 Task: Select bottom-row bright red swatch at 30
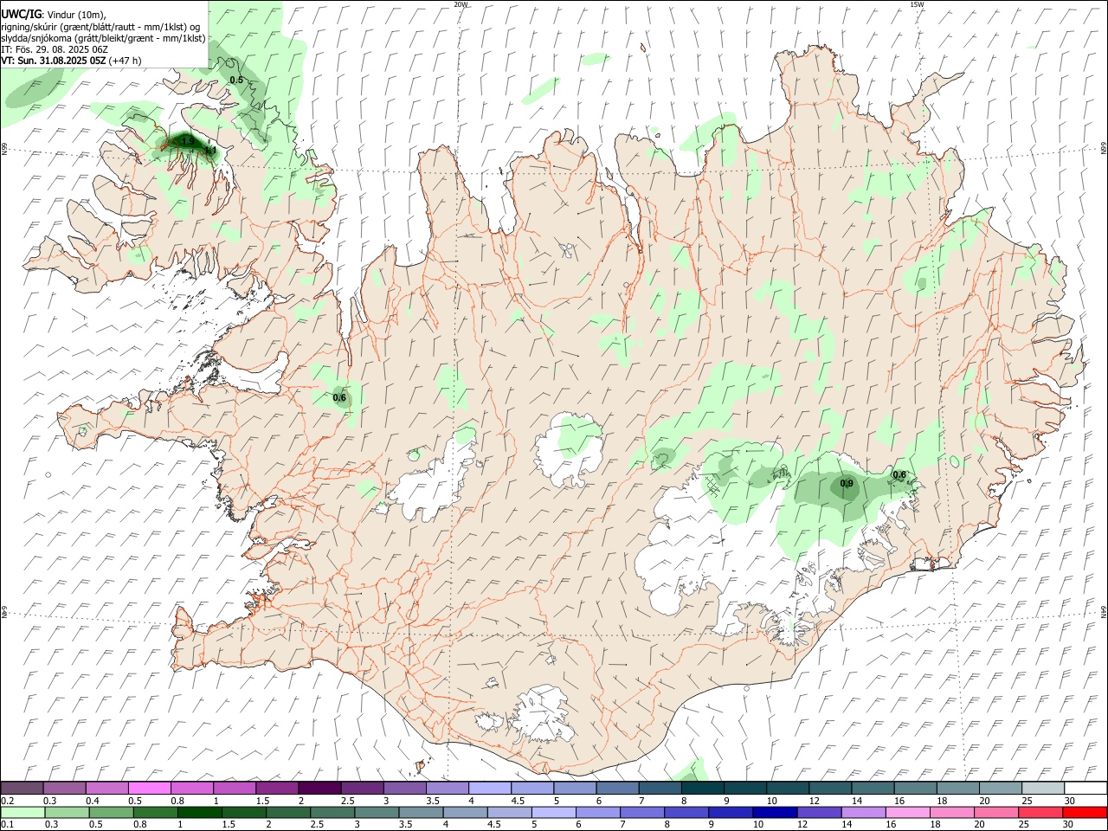click(1084, 812)
